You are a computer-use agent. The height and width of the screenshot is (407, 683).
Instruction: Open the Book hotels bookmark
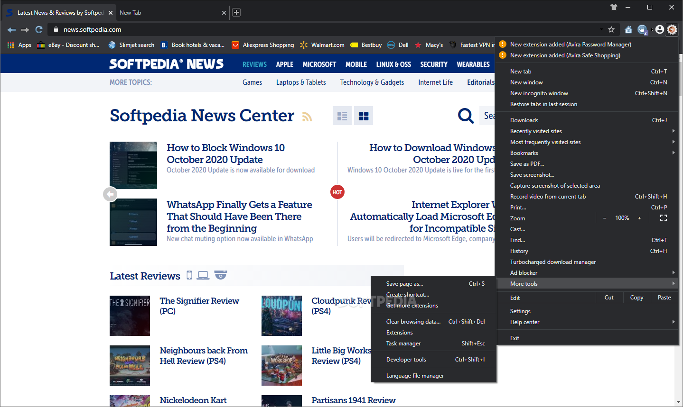click(x=193, y=45)
